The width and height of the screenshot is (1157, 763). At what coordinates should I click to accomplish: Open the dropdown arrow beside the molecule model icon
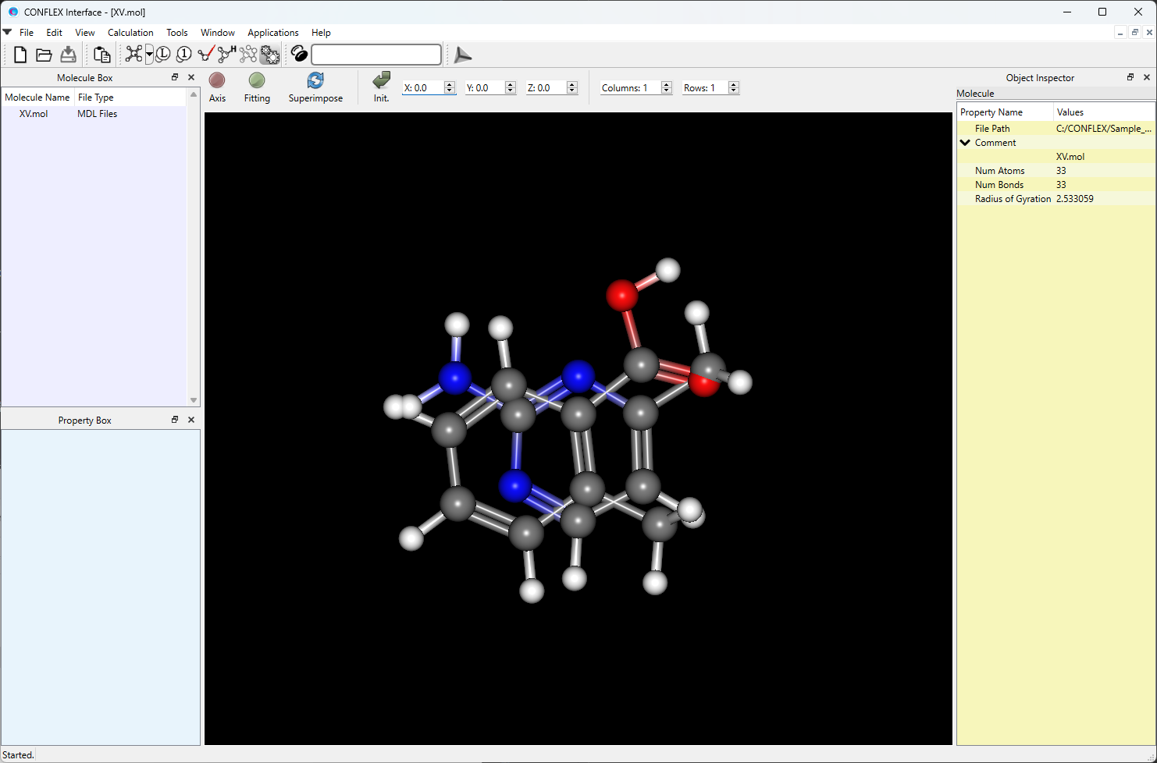coord(149,55)
